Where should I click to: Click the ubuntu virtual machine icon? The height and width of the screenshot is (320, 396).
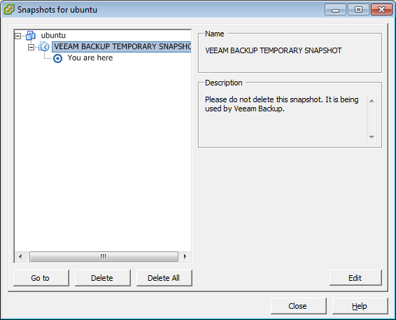click(31, 36)
